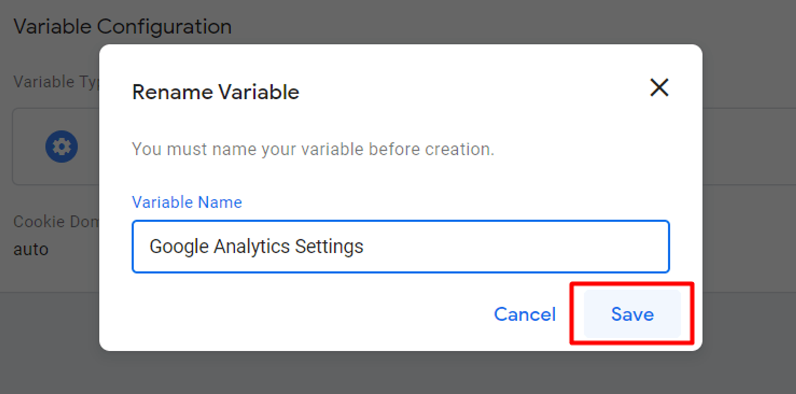Click the Variable Type label behind dialog
Viewport: 796px width, 394px height.
click(56, 82)
